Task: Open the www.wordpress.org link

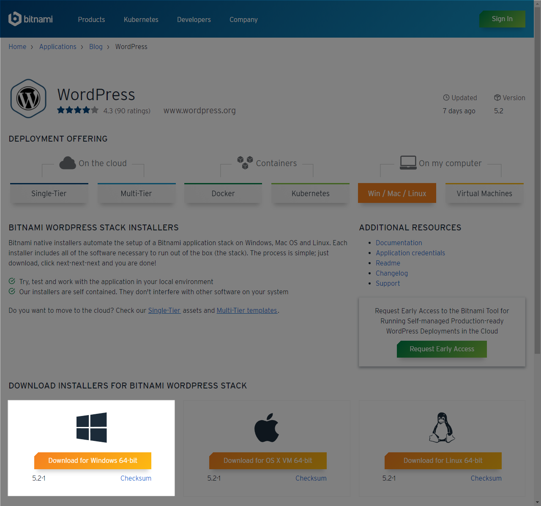Action: coord(199,110)
